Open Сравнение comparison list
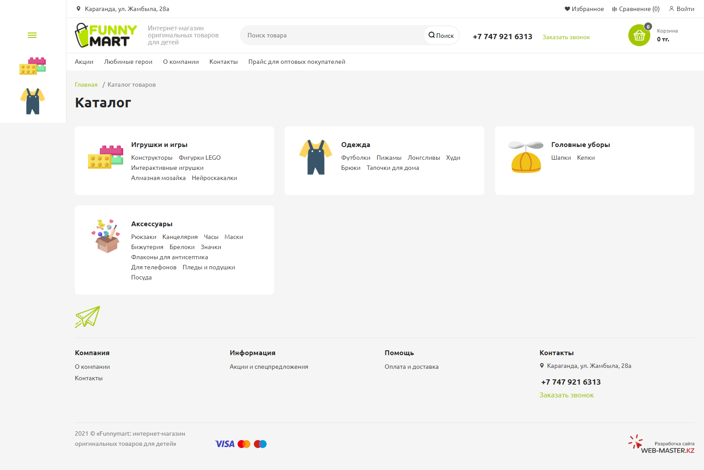The image size is (704, 470). [636, 9]
